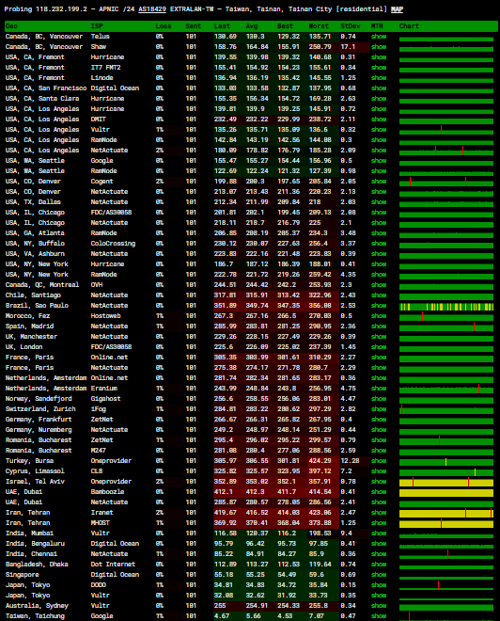Image resolution: width=500 pixels, height=621 pixels.
Task: Show MTR for Vancouver Telus row
Action: point(379,37)
